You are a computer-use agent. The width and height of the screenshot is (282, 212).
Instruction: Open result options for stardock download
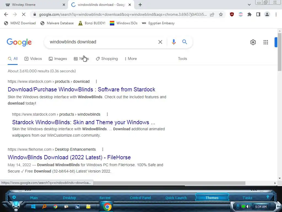click(x=96, y=81)
